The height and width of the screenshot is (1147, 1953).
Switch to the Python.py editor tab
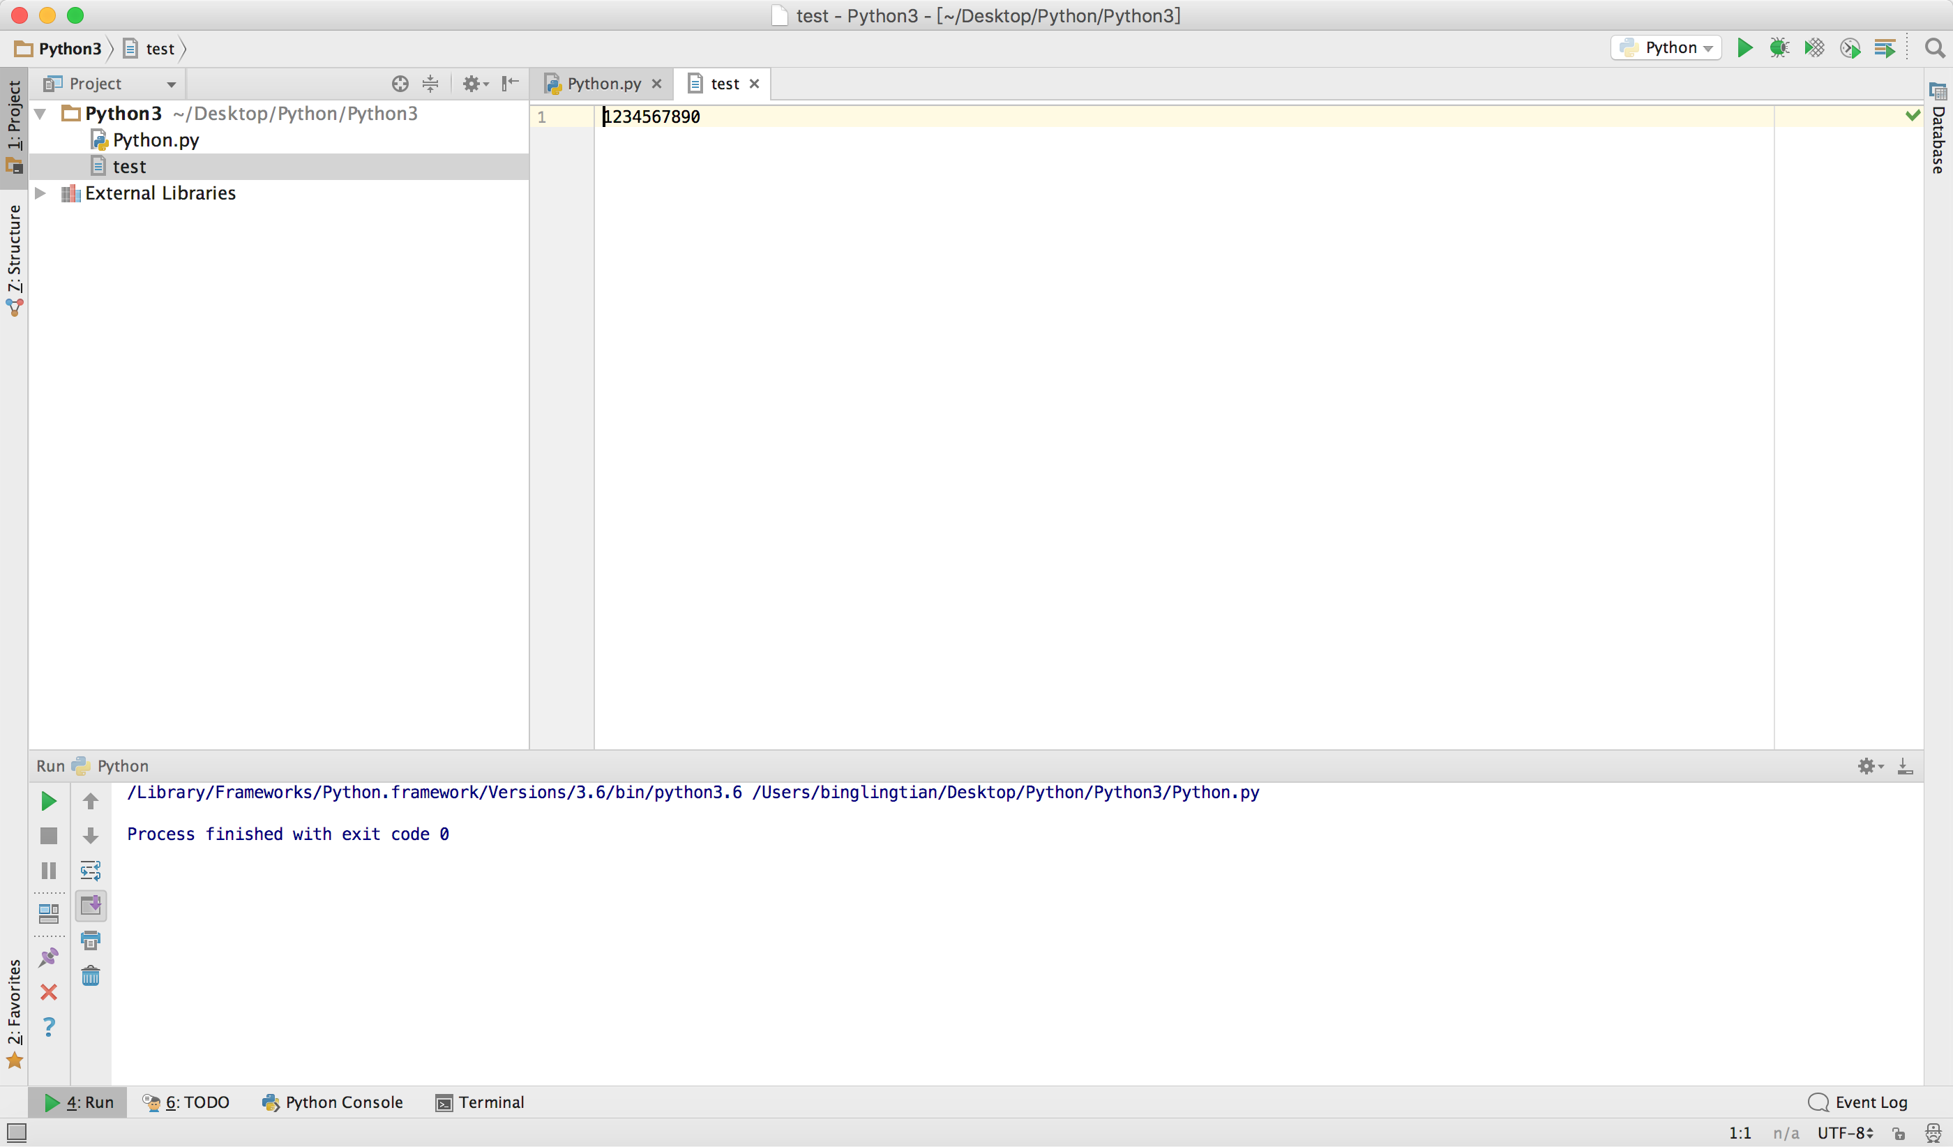(603, 84)
